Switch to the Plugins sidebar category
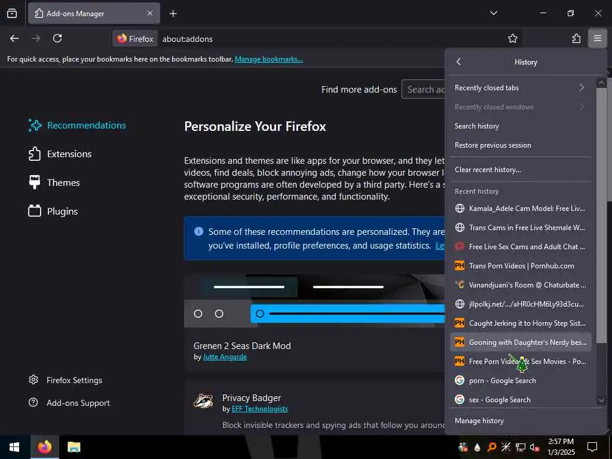This screenshot has width=612, height=459. (53, 211)
